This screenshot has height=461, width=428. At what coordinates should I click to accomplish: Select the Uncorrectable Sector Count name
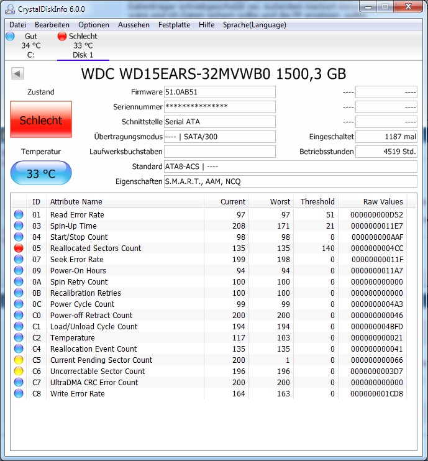click(98, 371)
